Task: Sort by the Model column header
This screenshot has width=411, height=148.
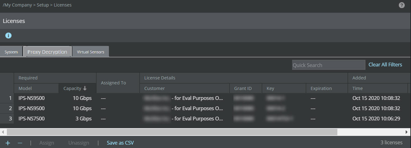Action: 36,88
